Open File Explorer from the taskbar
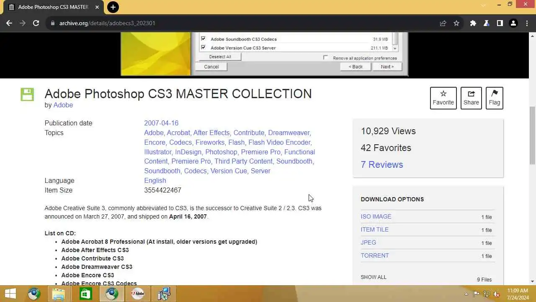536x302 pixels. pos(59,294)
